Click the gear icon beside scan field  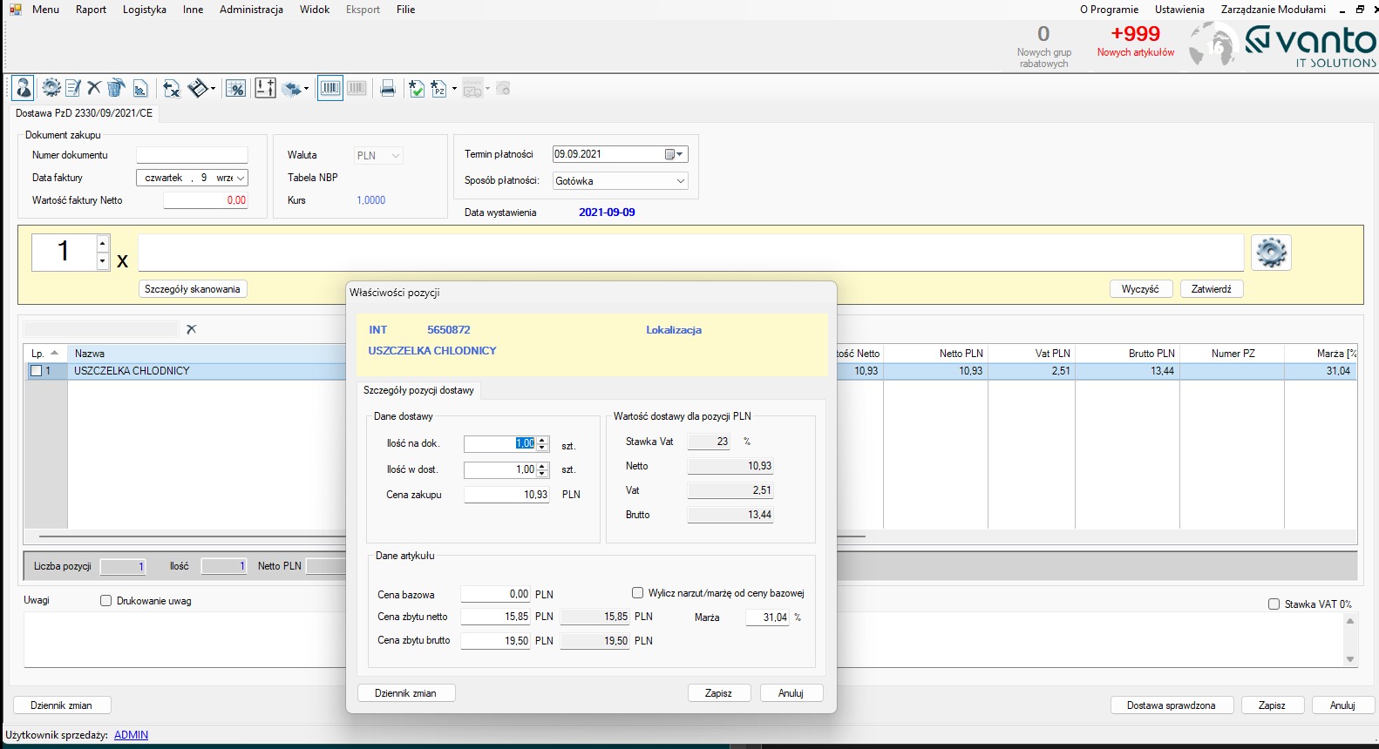[1270, 253]
